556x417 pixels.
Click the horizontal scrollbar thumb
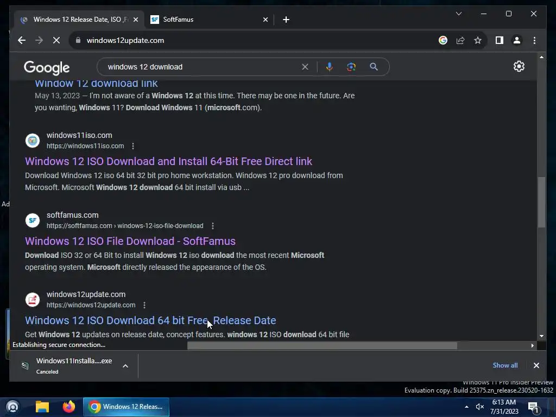click(322, 345)
